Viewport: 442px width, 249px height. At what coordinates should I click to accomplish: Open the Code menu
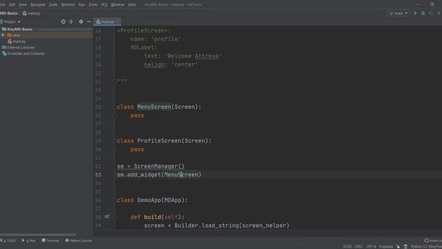coord(53,5)
